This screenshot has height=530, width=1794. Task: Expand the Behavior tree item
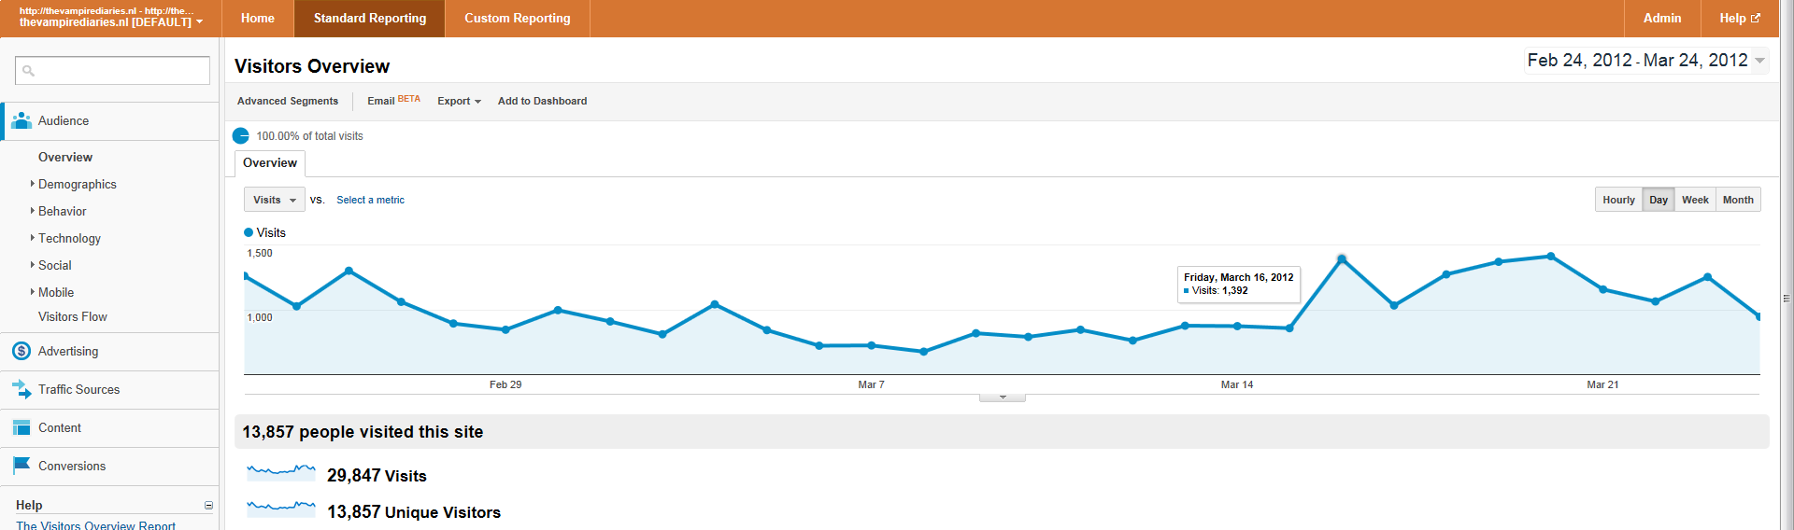(33, 211)
